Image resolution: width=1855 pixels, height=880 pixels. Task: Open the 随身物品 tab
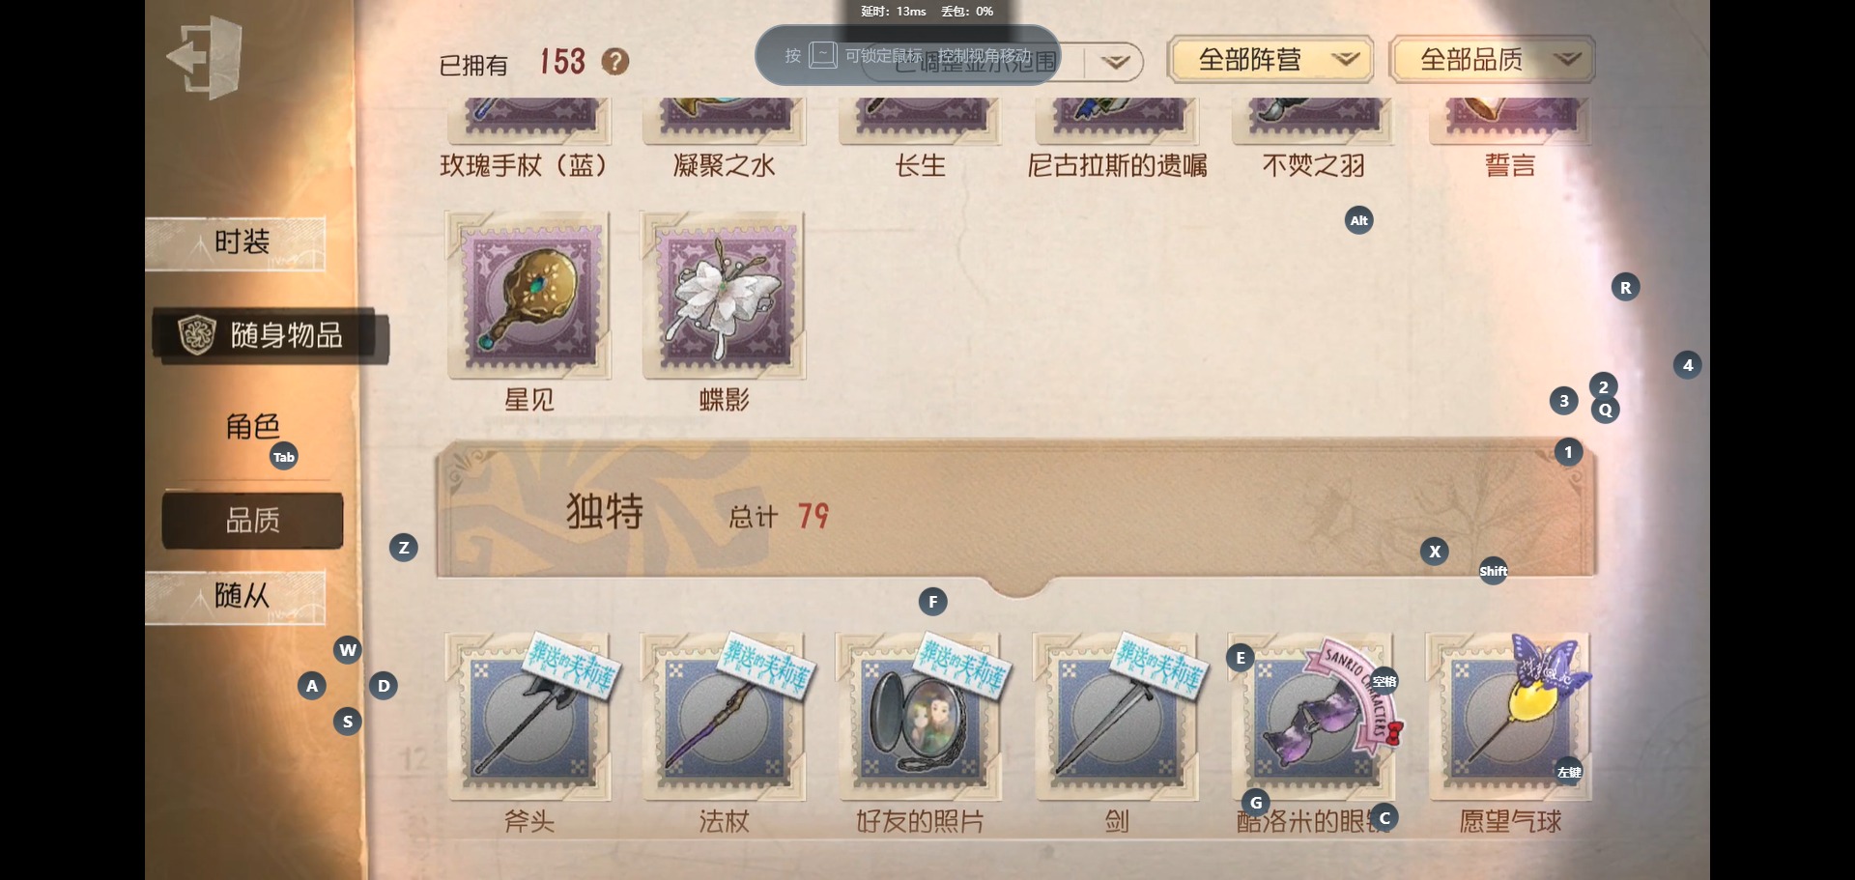[271, 336]
